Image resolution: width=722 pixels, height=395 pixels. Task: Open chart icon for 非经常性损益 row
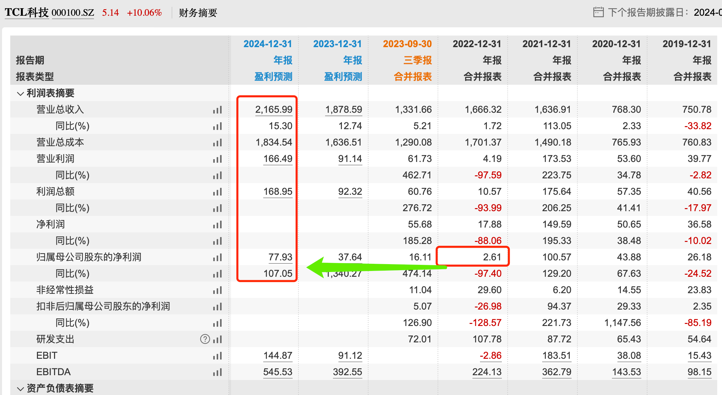pyautogui.click(x=217, y=290)
